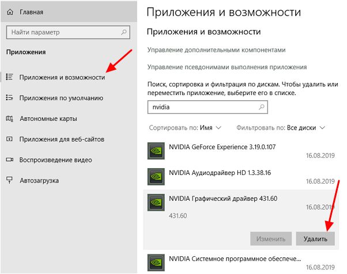Select NVIDIA Графический драйвер 431.60 title
Image resolution: width=347 pixels, height=274 pixels.
coord(223,199)
